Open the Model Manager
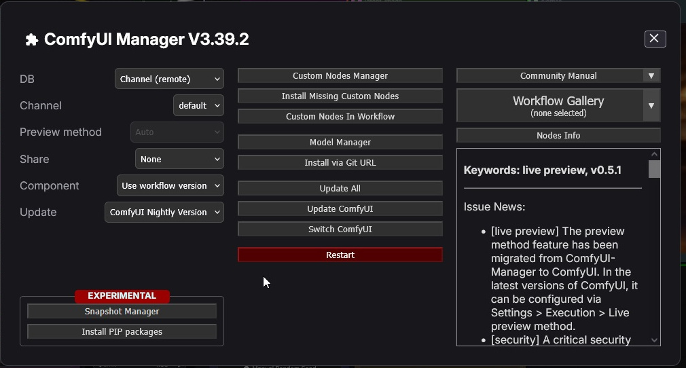 tap(340, 142)
